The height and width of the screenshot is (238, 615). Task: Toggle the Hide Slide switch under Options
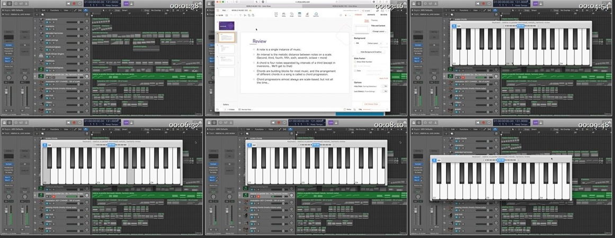pos(384,86)
